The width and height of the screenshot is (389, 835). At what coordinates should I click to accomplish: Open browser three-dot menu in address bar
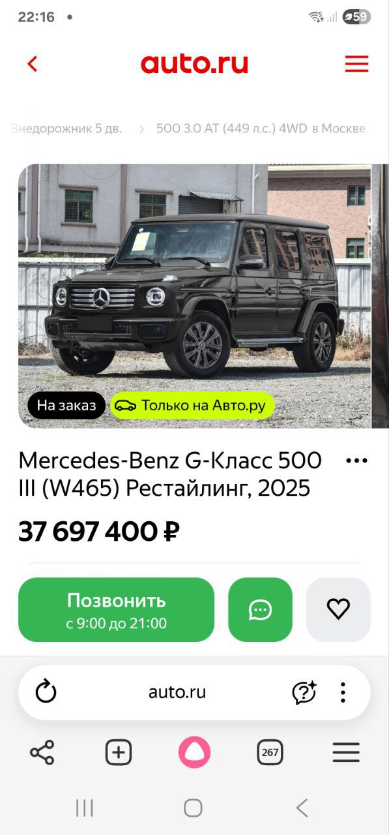[343, 692]
